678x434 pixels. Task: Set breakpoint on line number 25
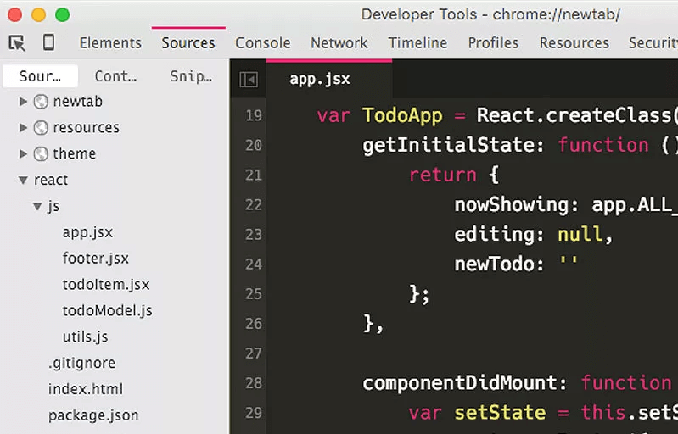point(254,294)
